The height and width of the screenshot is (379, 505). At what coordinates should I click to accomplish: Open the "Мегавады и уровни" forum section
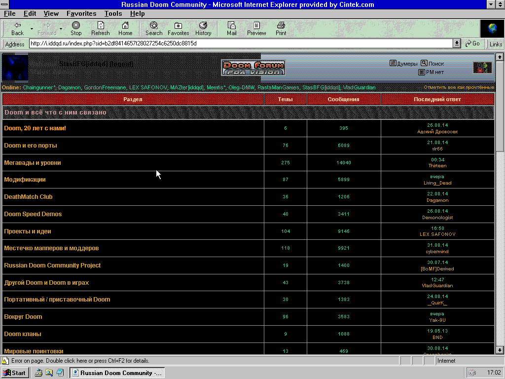[x=33, y=163]
